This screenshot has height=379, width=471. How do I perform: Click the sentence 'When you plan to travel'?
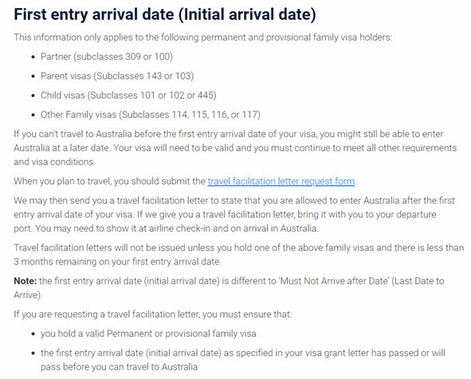pyautogui.click(x=186, y=182)
